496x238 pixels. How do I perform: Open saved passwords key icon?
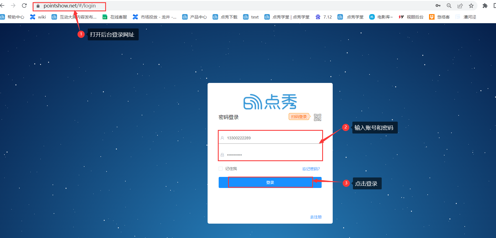coord(438,6)
